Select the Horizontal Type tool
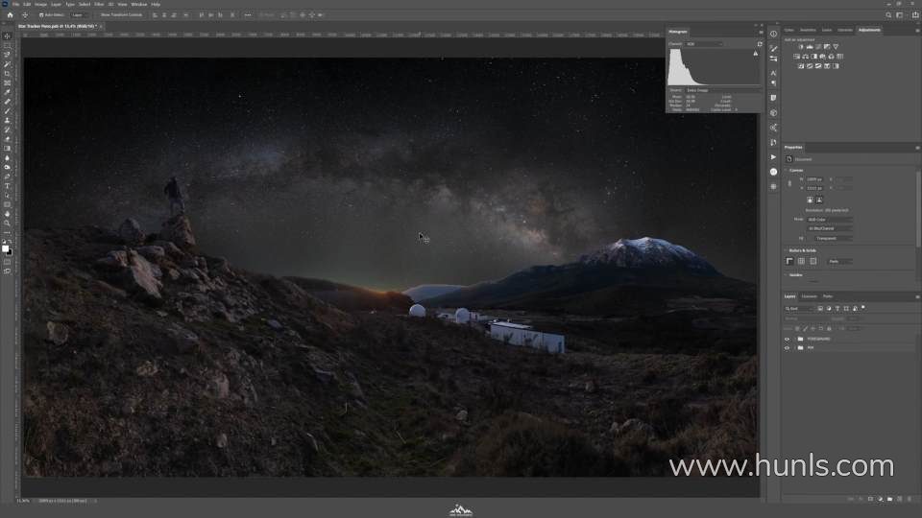 tap(7, 186)
